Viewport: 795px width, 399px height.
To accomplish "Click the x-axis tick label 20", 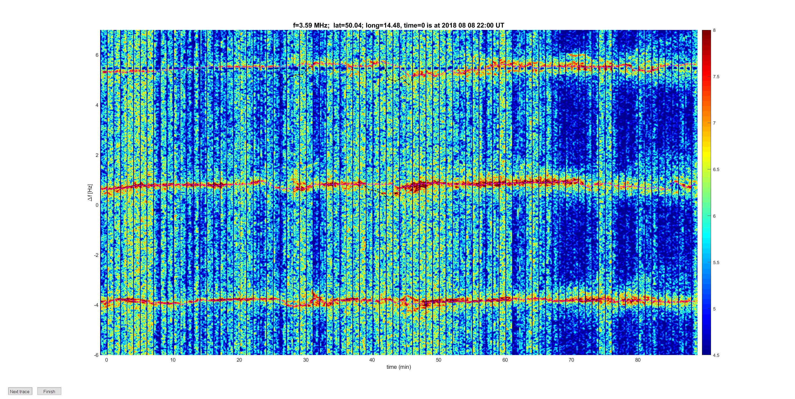I will point(239,360).
